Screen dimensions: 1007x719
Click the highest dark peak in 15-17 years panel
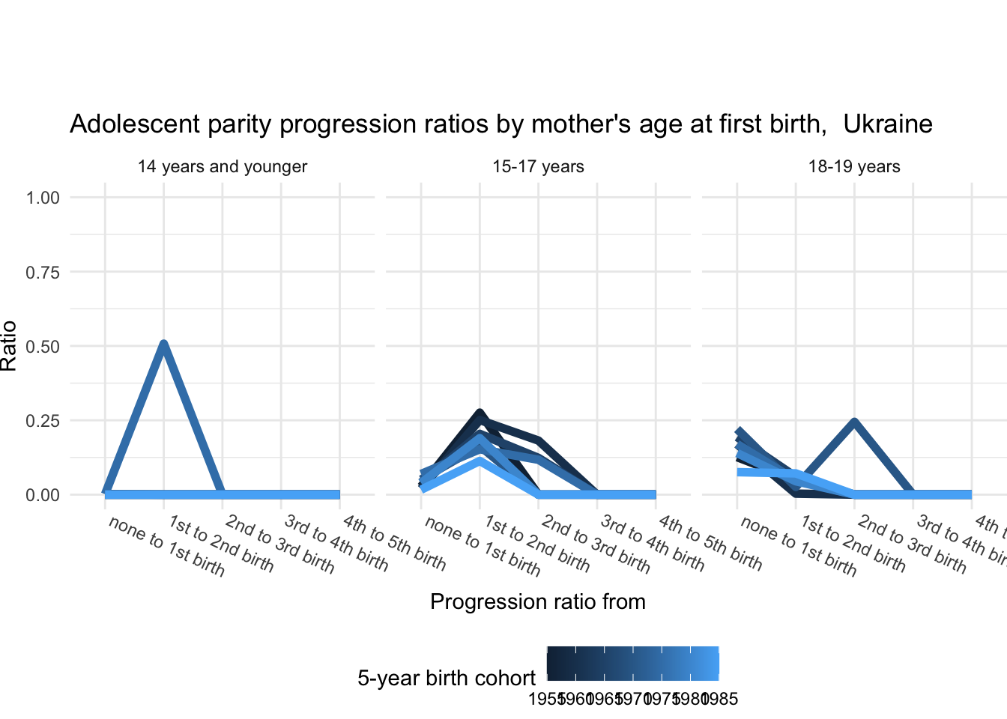point(480,413)
